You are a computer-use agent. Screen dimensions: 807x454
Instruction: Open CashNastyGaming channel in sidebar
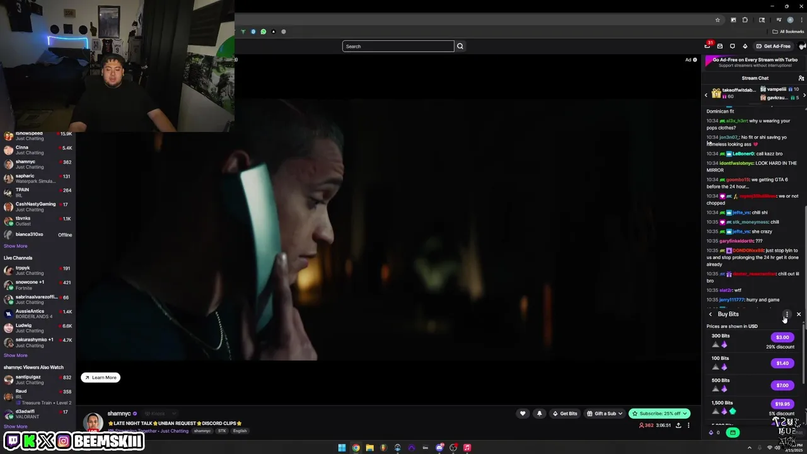click(x=38, y=207)
